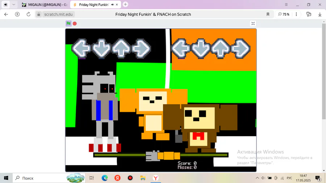326x183 pixels.
Task: Click the opponent's right arrow receptor
Action: [141, 48]
